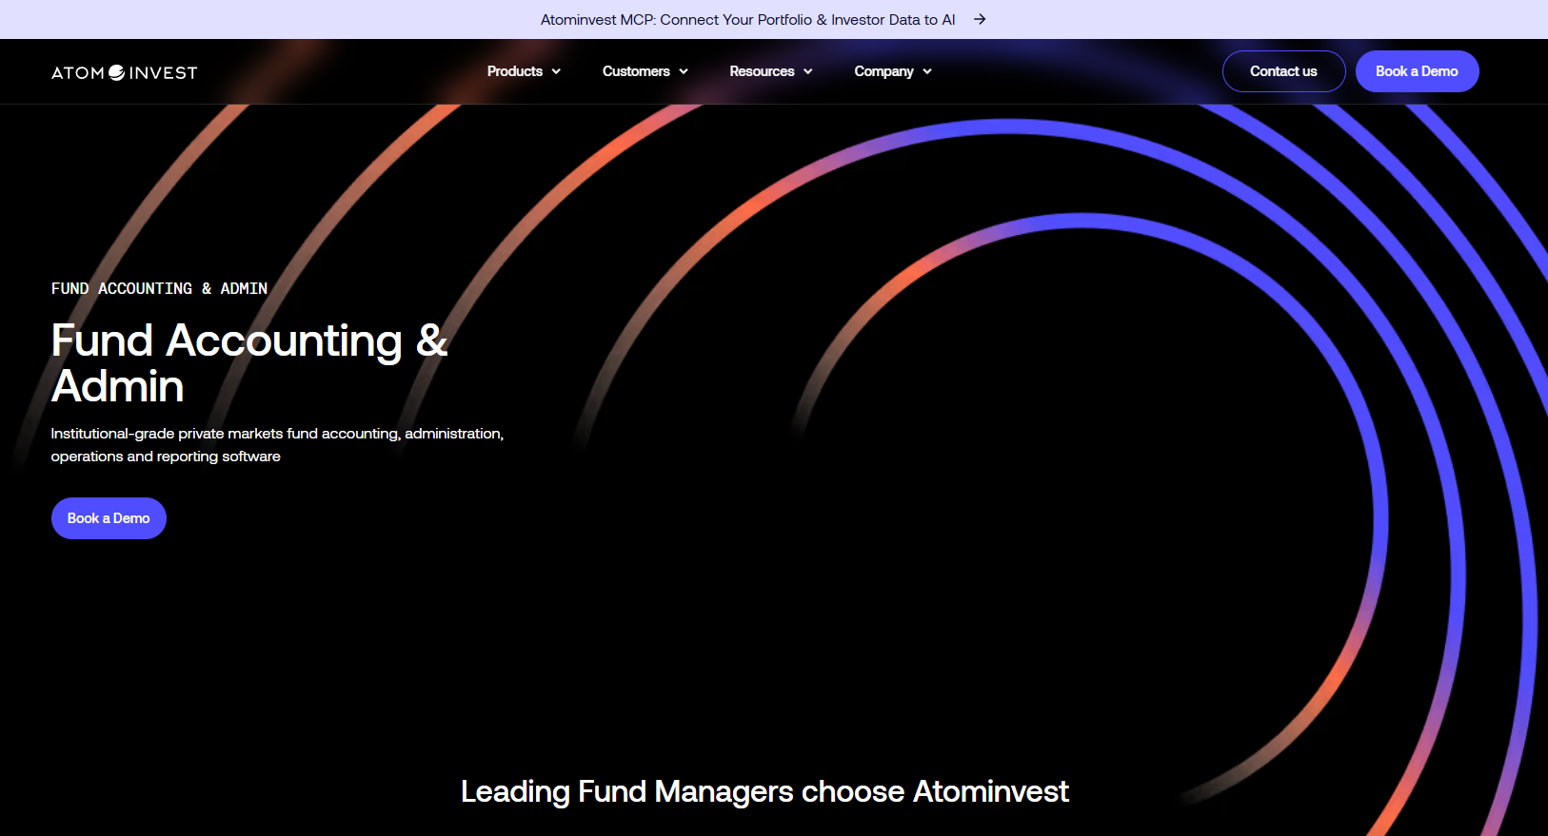Viewport: 1548px width, 836px height.
Task: Click the Contact us button
Action: click(1283, 71)
